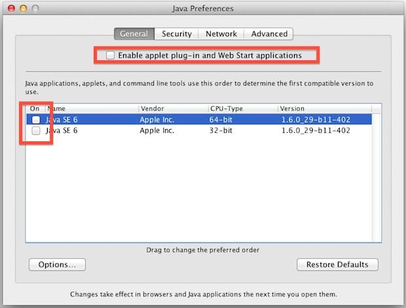Click the Name column header
The image size is (406, 308).
[92, 109]
